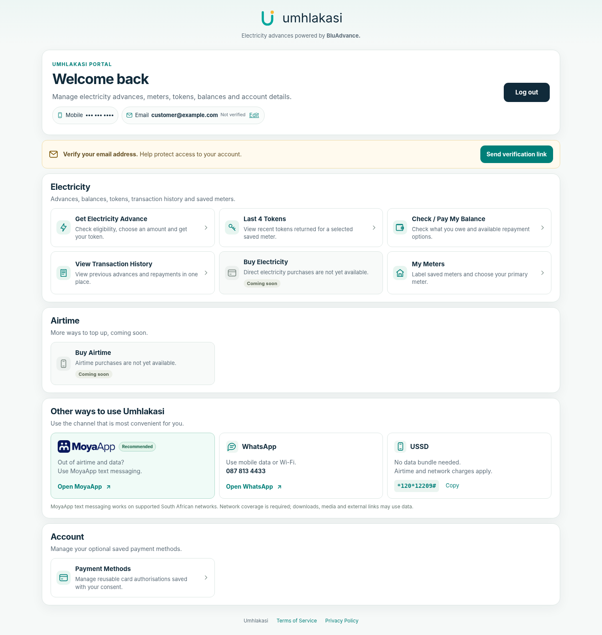Click the Payment Methods card icon

[x=64, y=578]
